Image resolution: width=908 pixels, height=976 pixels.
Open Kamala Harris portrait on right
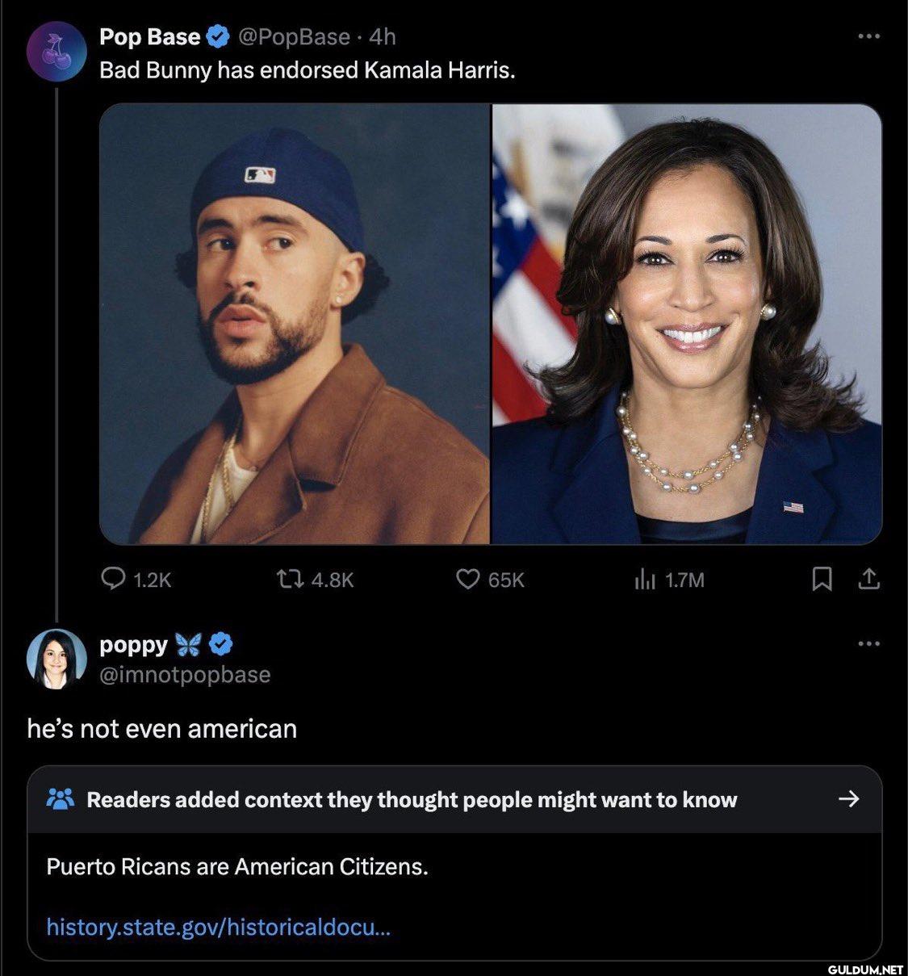(687, 324)
